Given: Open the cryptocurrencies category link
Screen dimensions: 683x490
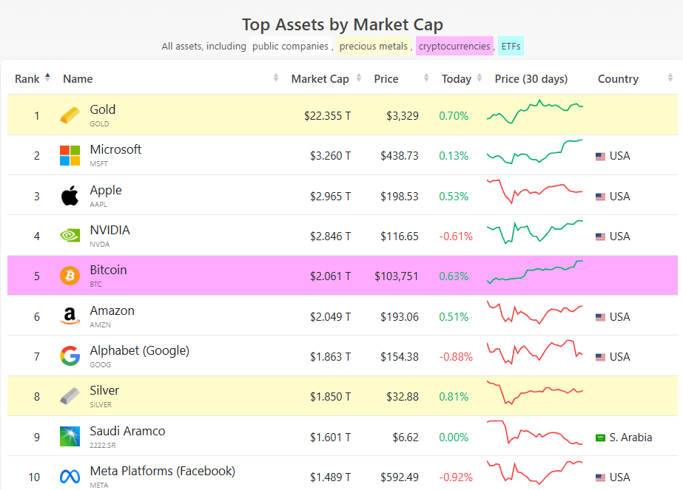Looking at the screenshot, I should 454,46.
